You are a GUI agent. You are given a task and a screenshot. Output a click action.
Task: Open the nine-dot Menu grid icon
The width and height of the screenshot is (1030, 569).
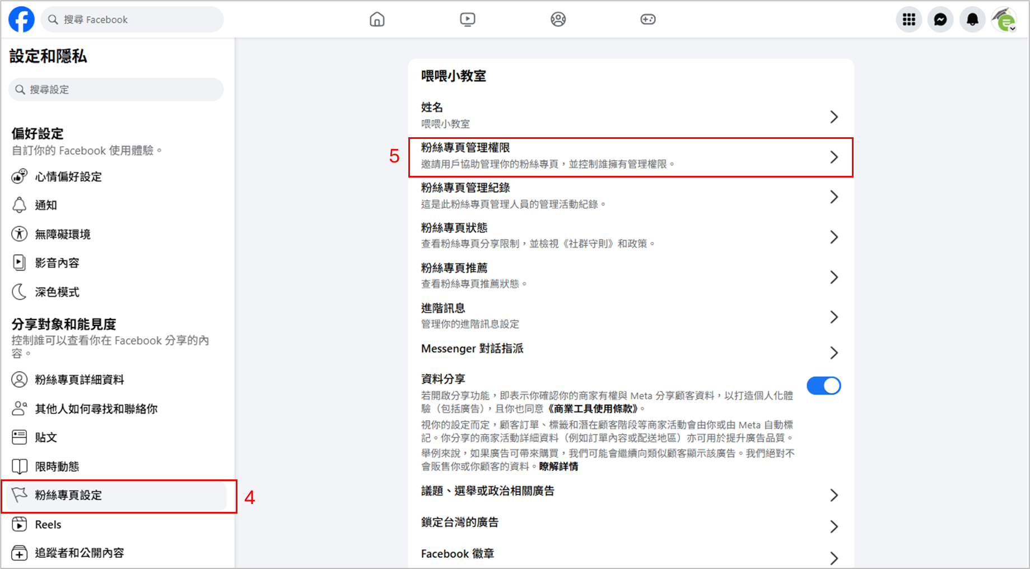[x=909, y=20]
